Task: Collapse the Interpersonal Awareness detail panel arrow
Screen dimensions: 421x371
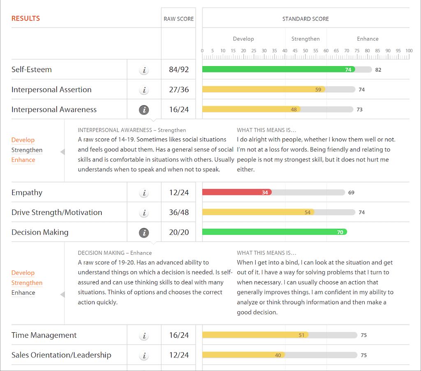Action: point(63,152)
